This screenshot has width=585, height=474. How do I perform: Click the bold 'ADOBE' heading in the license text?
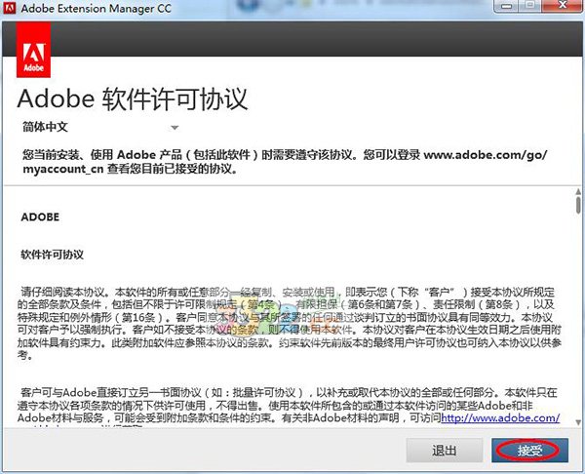click(40, 217)
